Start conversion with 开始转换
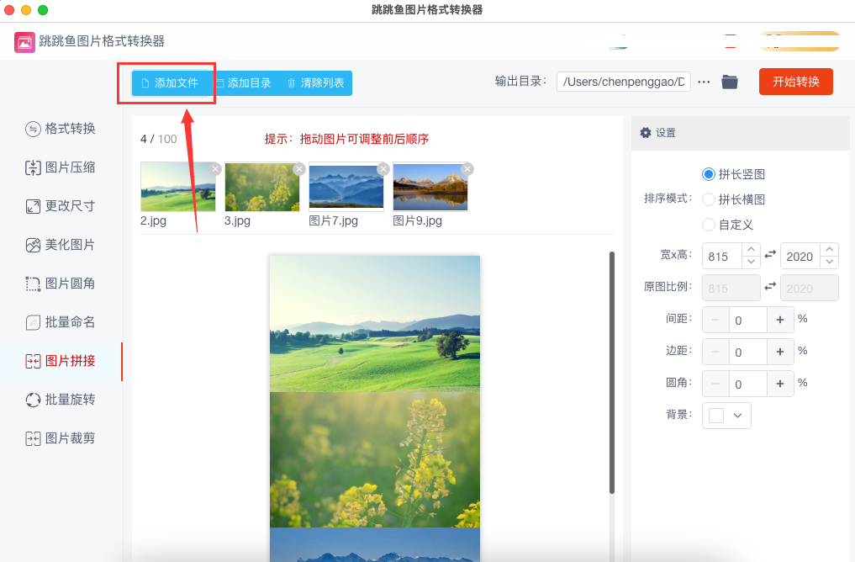 (795, 82)
